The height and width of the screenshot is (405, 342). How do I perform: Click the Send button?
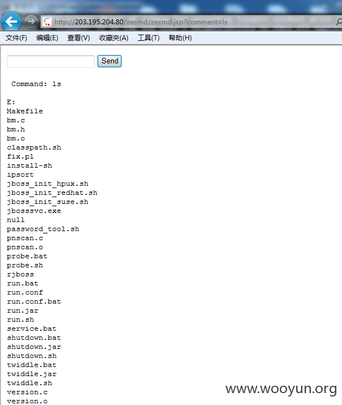pyautogui.click(x=109, y=61)
